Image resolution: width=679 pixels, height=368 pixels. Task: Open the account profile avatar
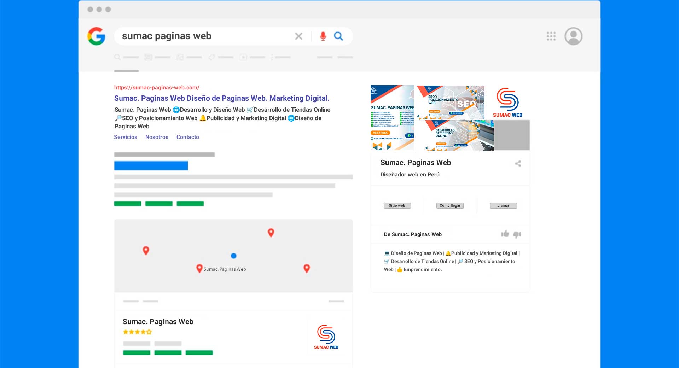[x=573, y=36]
